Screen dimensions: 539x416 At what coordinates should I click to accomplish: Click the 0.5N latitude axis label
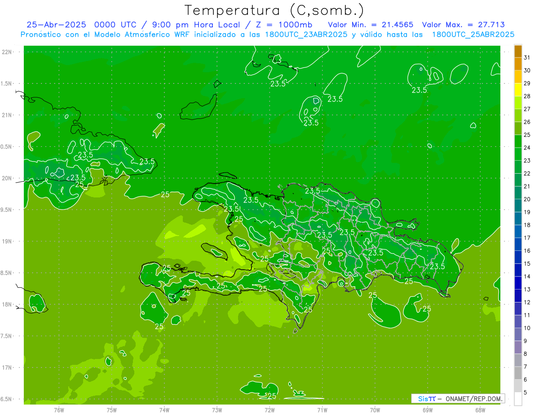click(x=7, y=147)
